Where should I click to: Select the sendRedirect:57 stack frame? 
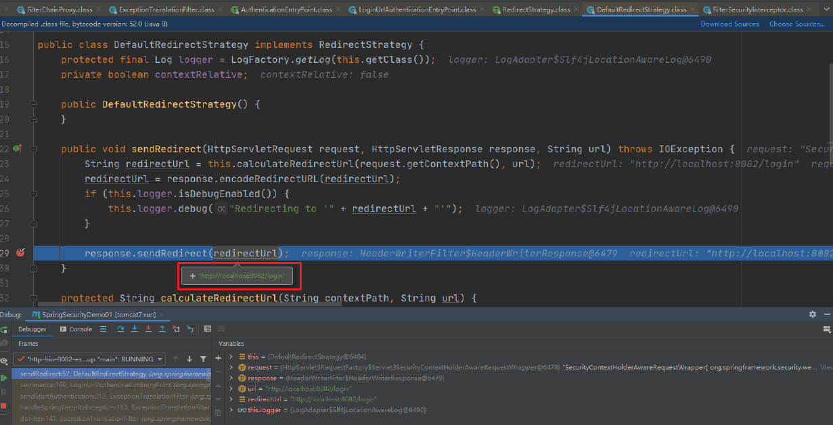tap(112, 374)
